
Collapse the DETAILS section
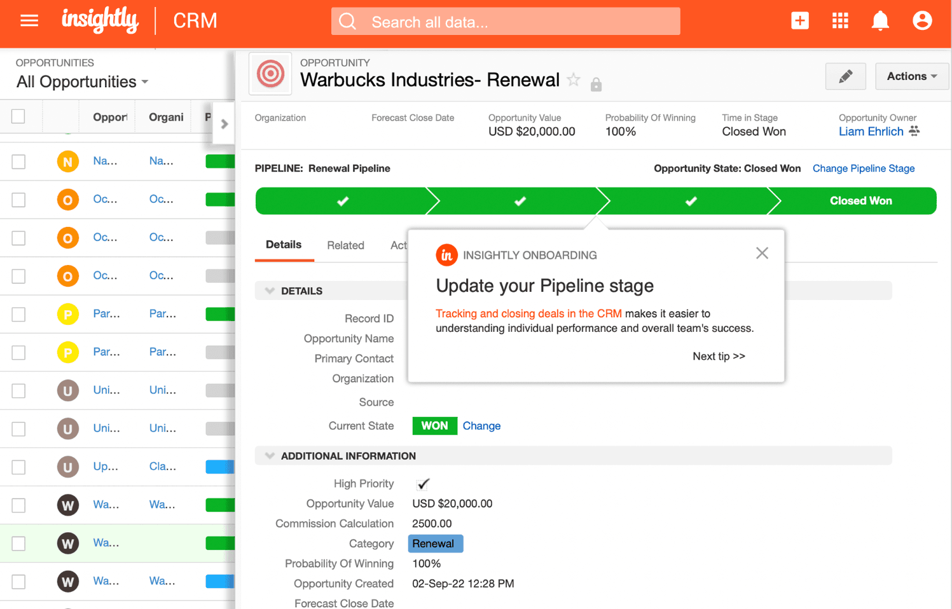coord(270,291)
